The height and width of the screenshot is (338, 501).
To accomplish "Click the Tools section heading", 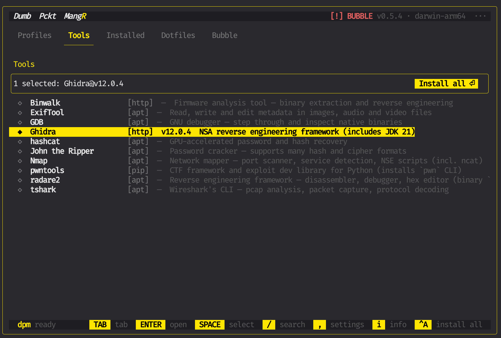I will tap(24, 64).
